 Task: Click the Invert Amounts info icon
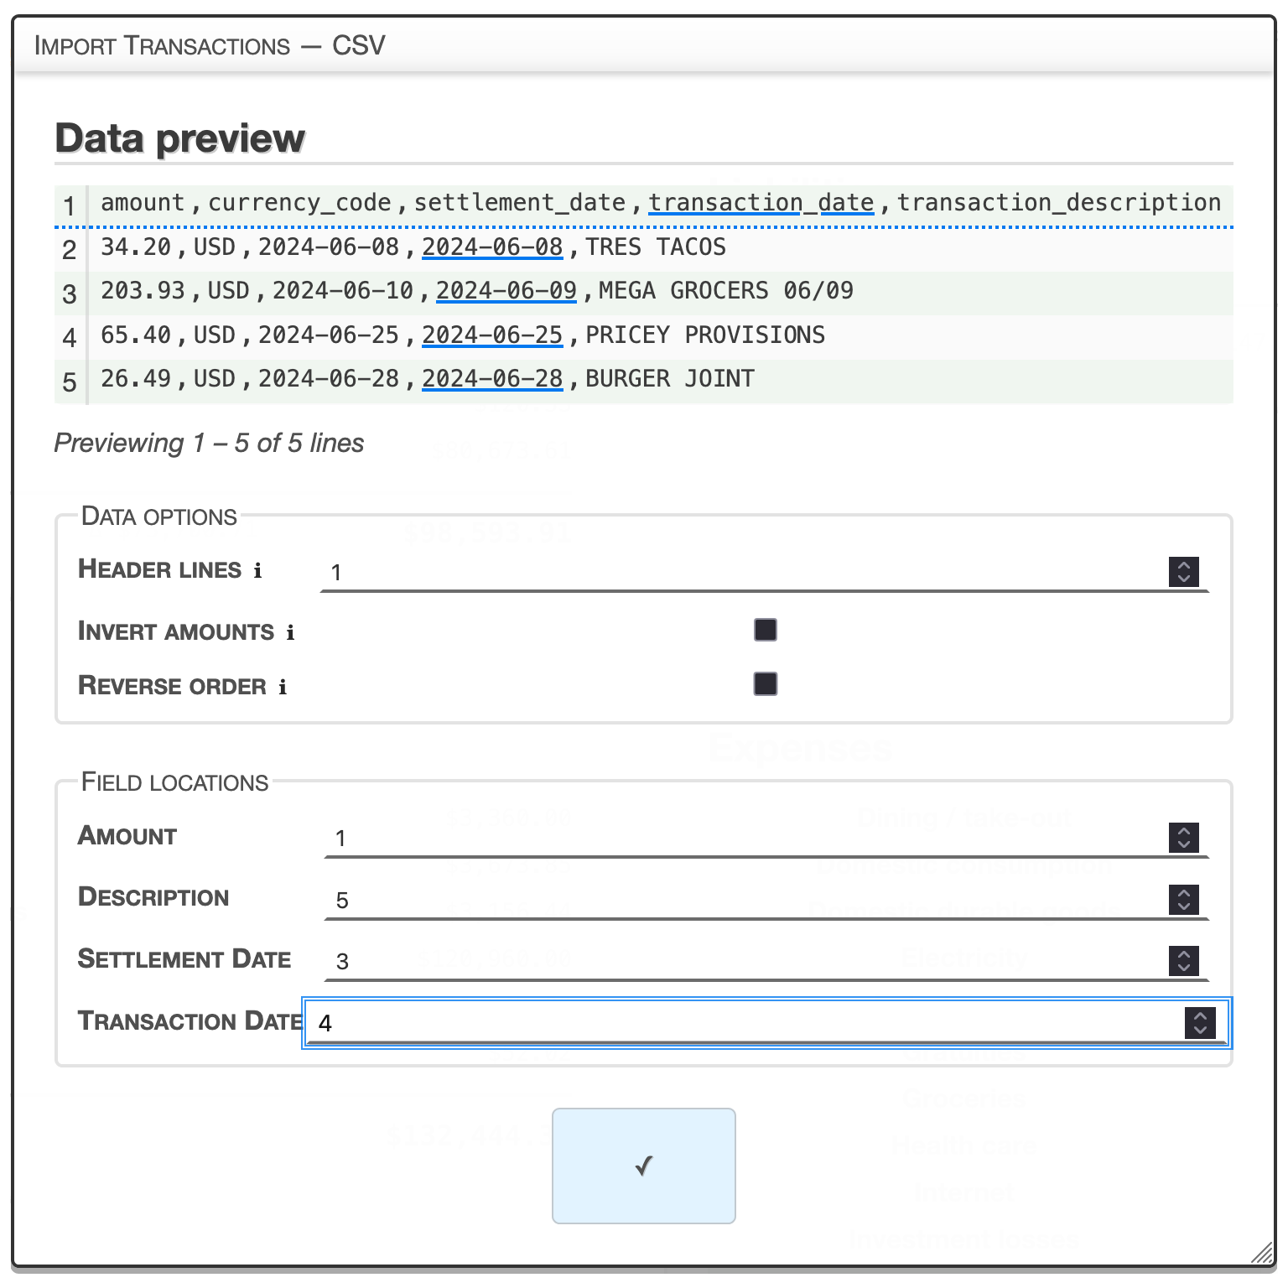point(290,633)
